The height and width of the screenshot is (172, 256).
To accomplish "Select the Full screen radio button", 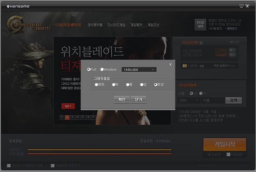I will point(89,70).
